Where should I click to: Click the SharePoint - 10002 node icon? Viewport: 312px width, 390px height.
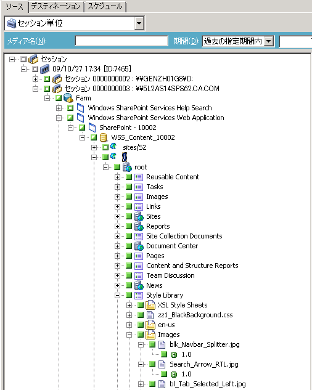pyautogui.click(x=92, y=128)
